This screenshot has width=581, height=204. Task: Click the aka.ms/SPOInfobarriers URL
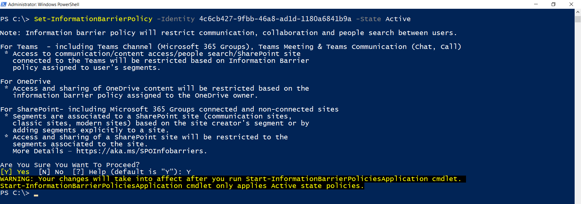click(x=141, y=151)
